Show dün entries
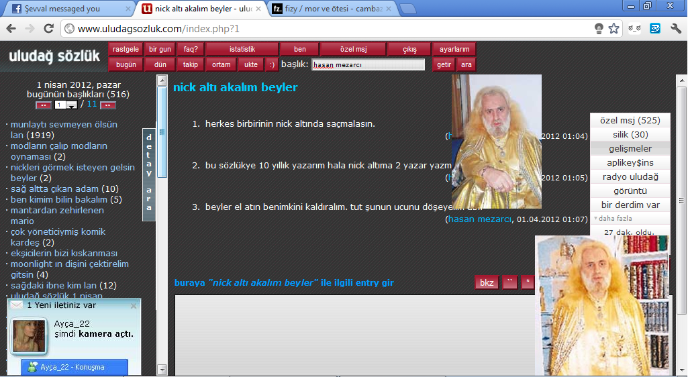Image resolution: width=688 pixels, height=377 pixels. tap(160, 64)
